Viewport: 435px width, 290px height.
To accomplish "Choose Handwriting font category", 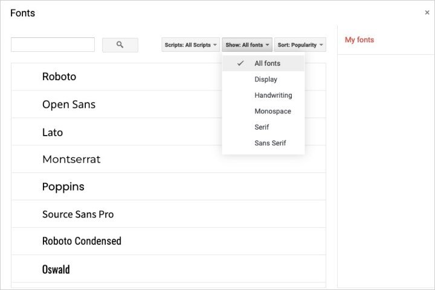I will [263, 95].
